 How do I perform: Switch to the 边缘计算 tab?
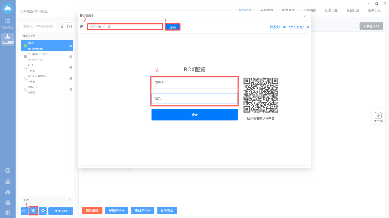point(331,10)
